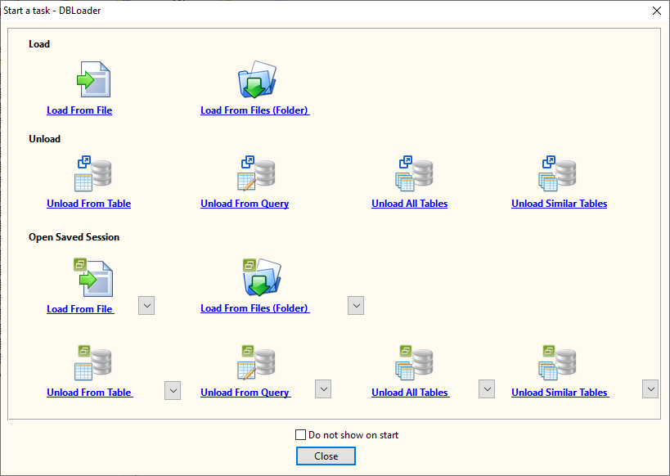Open saved session Unload All Tables link
Screen dimensions: 670x476
(x=411, y=393)
